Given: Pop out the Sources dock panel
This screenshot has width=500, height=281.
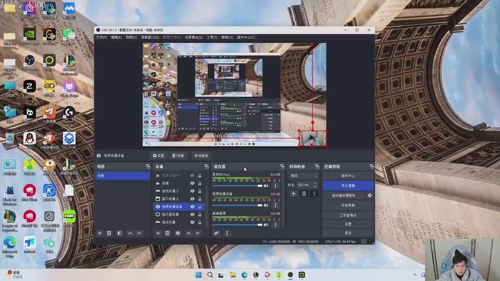Looking at the screenshot, I should 206,166.
